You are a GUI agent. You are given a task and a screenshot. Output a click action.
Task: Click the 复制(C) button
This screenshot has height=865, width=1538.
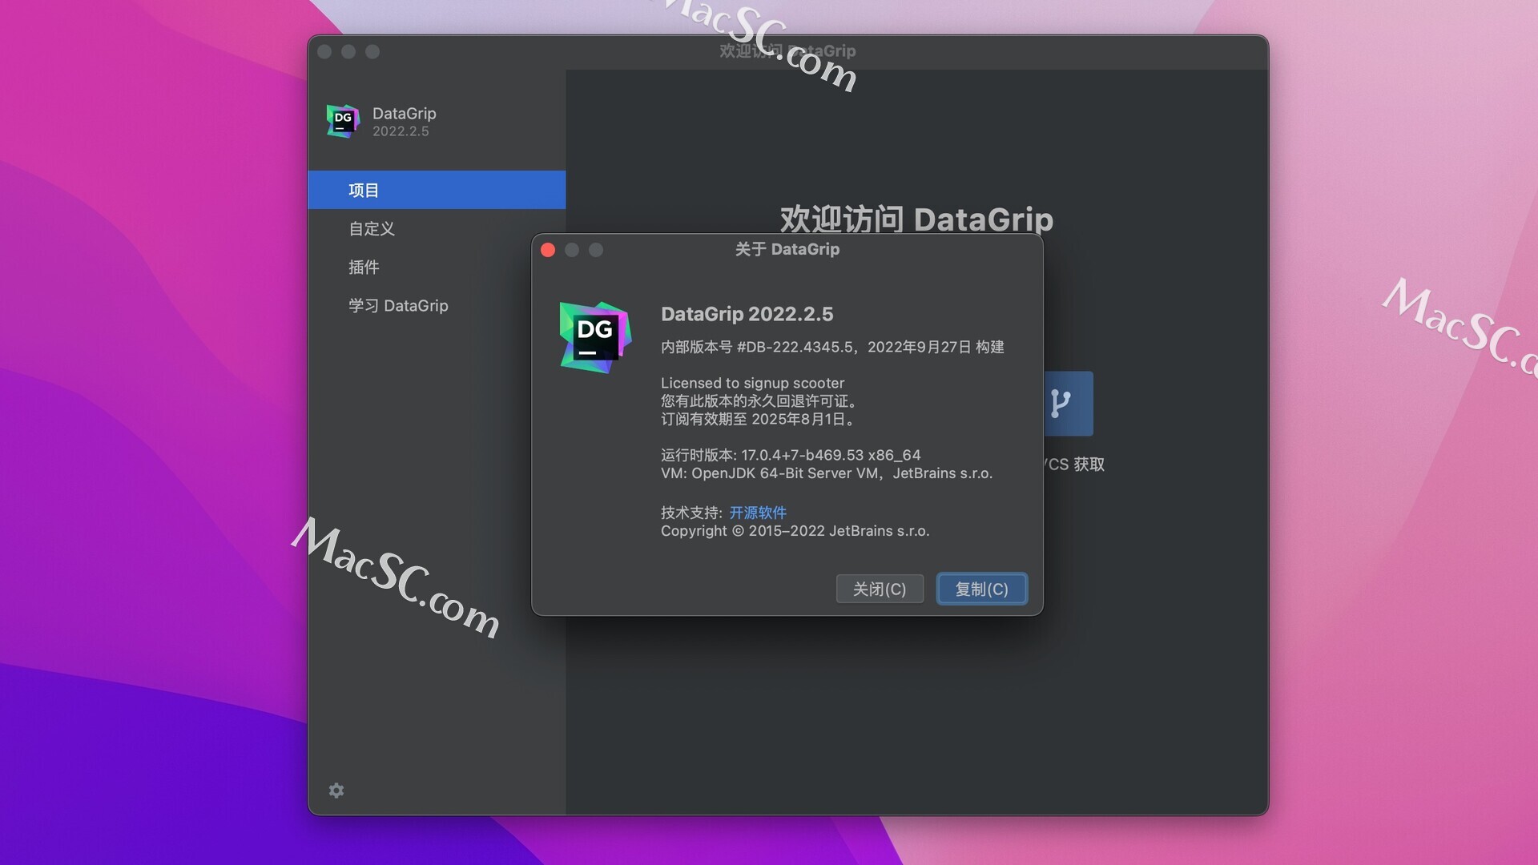(x=982, y=589)
